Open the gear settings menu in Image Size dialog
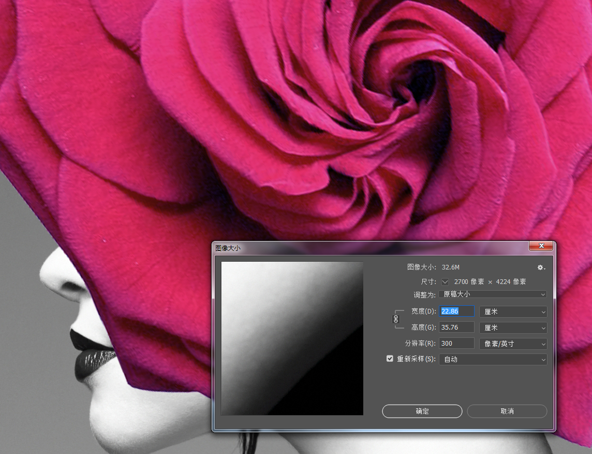The image size is (592, 454). pos(541,267)
